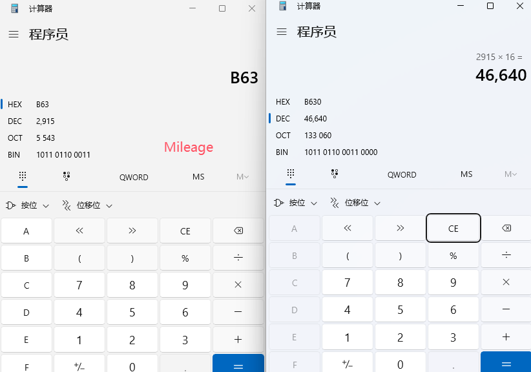Switch to the bit toggling keypad
This screenshot has width=531, height=372.
pos(334,174)
